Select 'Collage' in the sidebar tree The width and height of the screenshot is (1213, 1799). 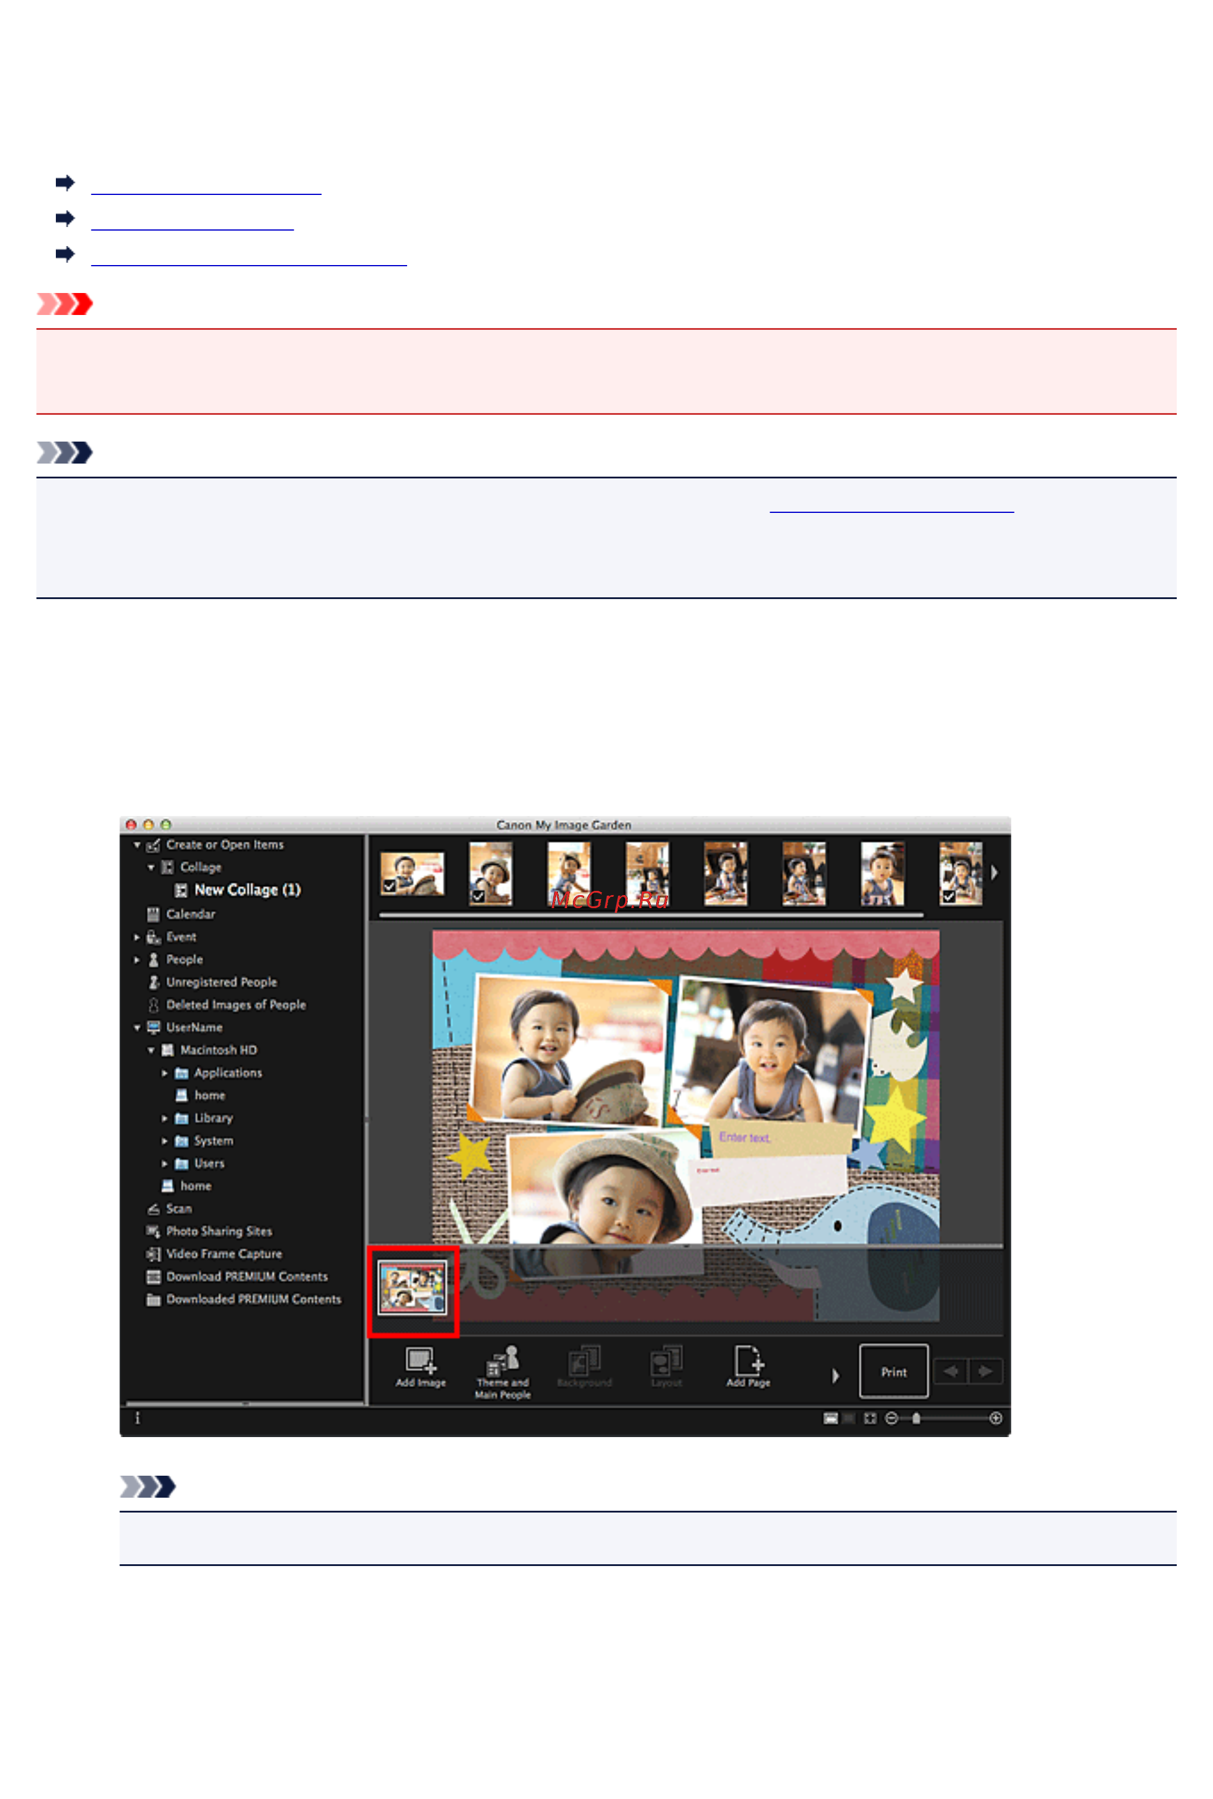coord(200,867)
